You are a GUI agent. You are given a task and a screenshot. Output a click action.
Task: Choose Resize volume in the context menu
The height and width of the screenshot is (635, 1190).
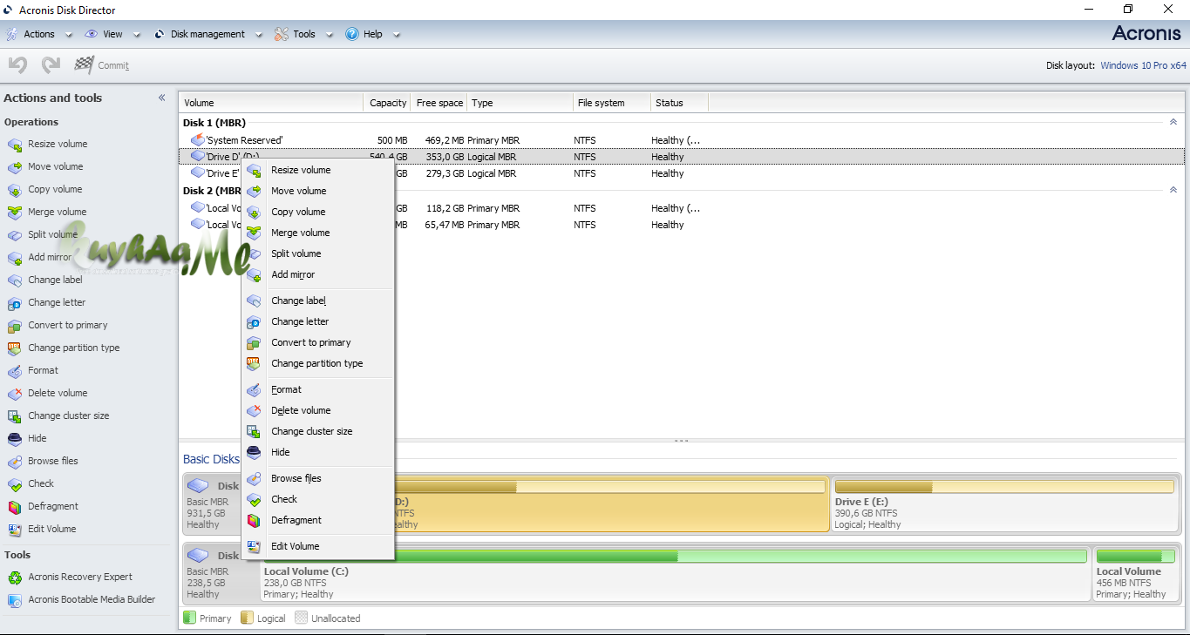click(317, 170)
